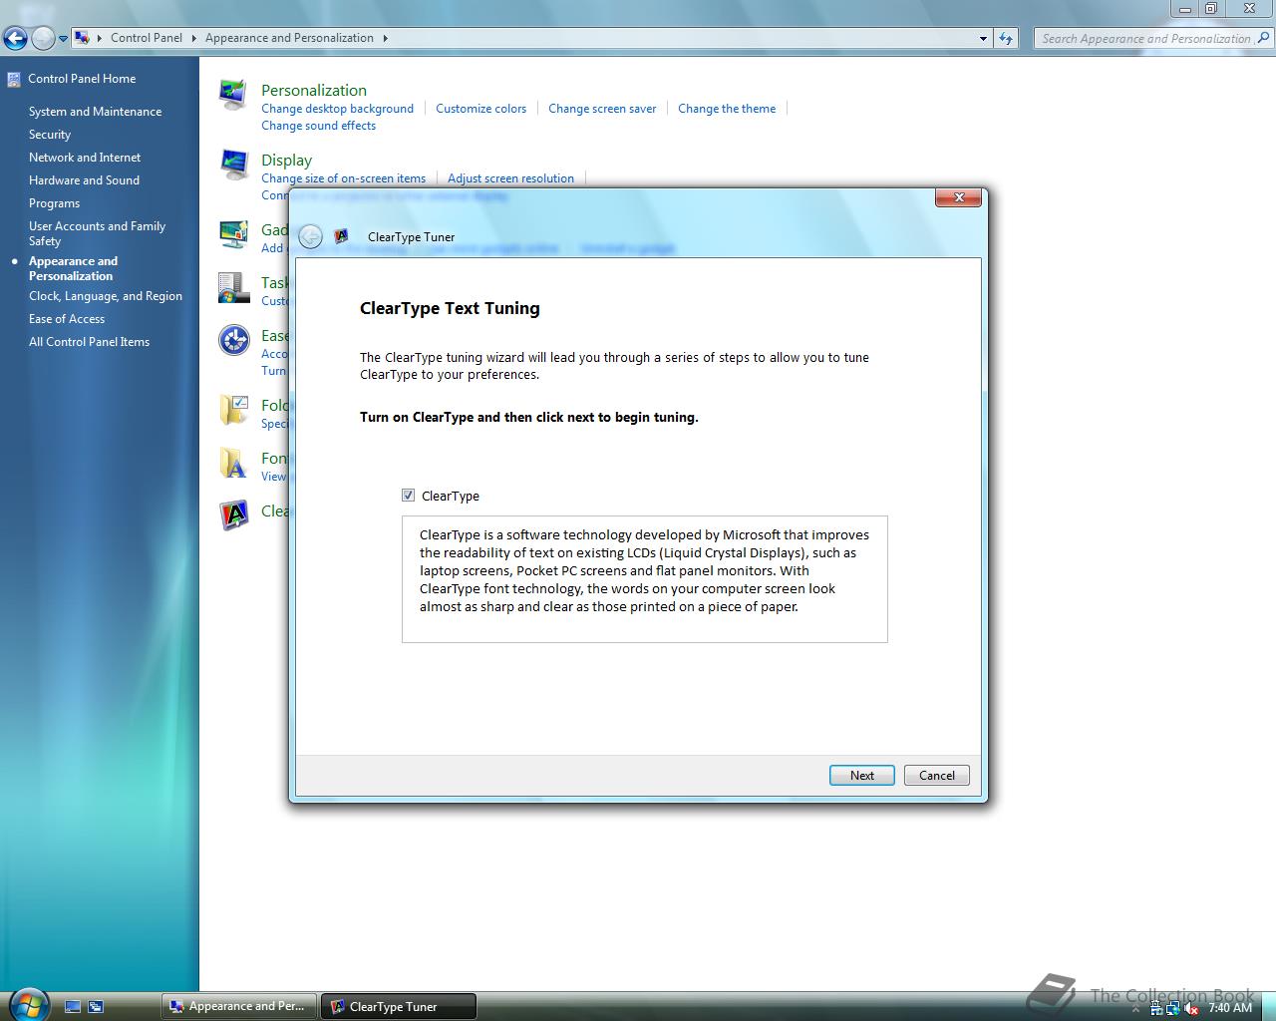Open Change desktop background link
Image resolution: width=1276 pixels, height=1021 pixels.
pyautogui.click(x=337, y=109)
